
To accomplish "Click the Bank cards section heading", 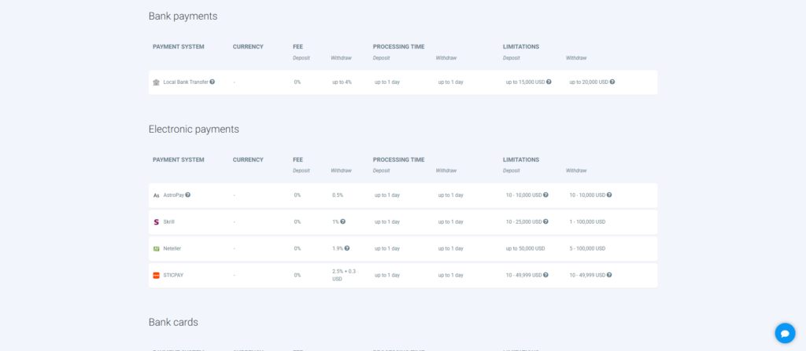I will point(173,322).
